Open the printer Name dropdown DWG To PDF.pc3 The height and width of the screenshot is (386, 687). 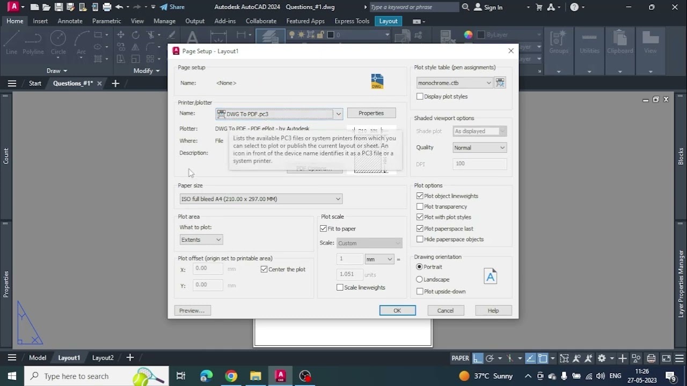tap(279, 114)
